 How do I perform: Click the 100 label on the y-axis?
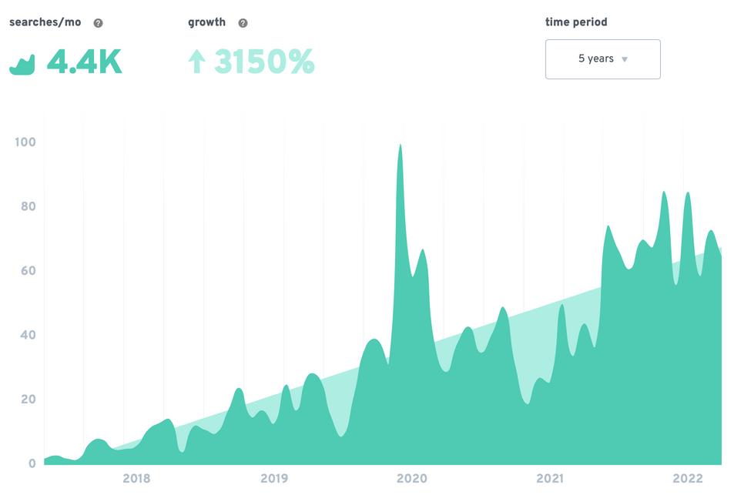(x=25, y=142)
